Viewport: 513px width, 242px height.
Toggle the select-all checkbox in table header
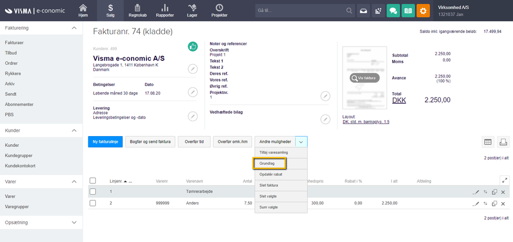point(93,181)
